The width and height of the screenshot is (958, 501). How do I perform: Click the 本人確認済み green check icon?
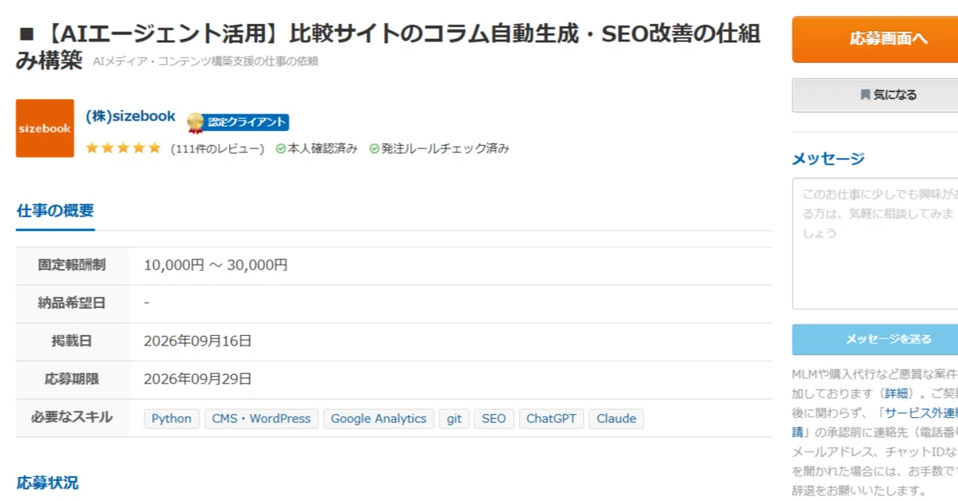click(280, 148)
